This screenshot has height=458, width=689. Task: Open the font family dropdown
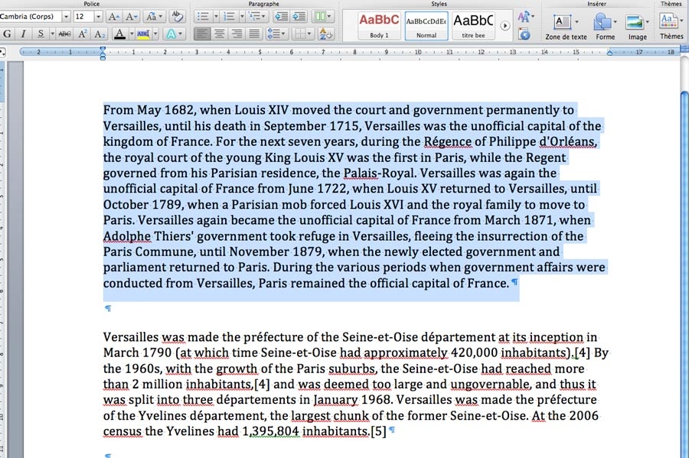[67, 16]
